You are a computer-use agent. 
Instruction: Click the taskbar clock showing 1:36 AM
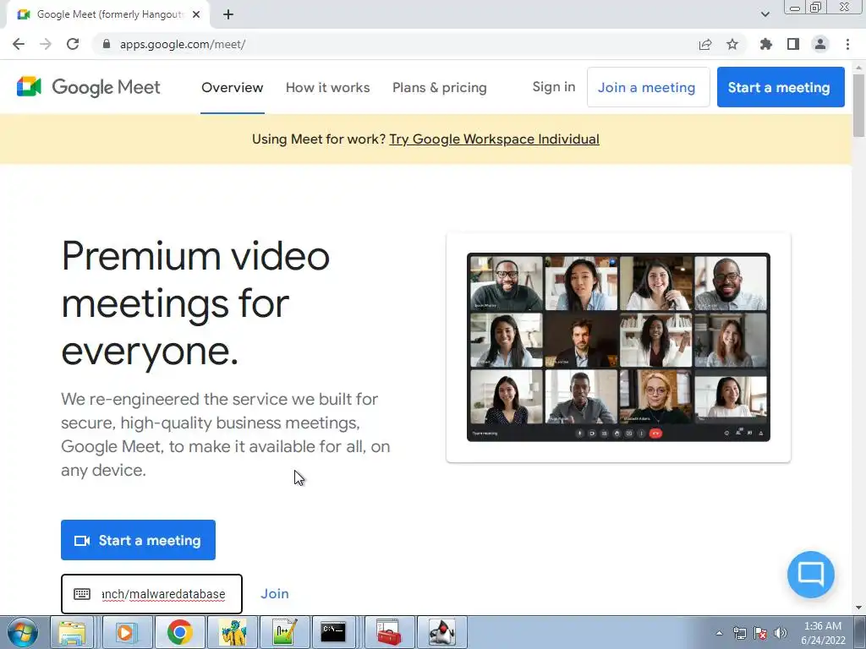[x=823, y=633]
